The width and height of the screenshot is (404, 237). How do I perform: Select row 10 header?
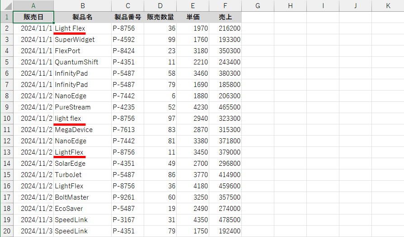tap(7, 118)
